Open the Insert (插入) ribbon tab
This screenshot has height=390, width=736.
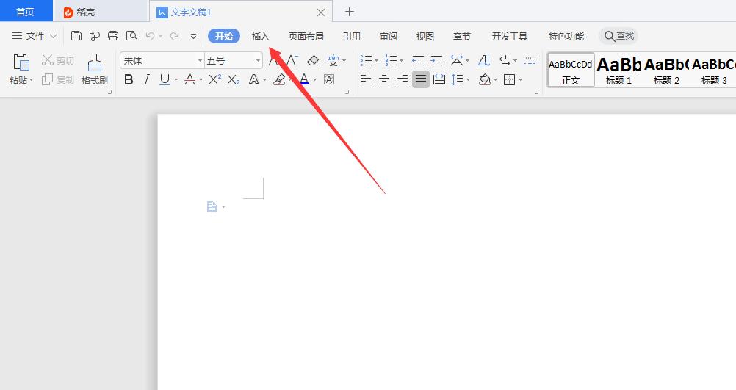click(261, 36)
